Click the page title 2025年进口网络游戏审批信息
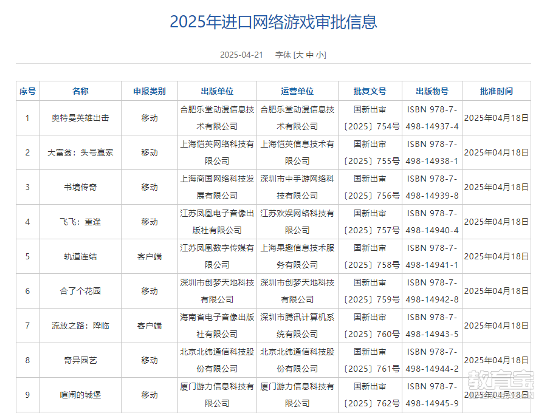 273,22
